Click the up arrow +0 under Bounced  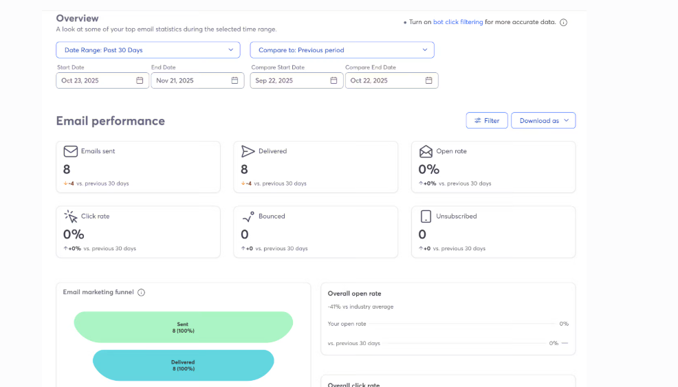coord(247,249)
